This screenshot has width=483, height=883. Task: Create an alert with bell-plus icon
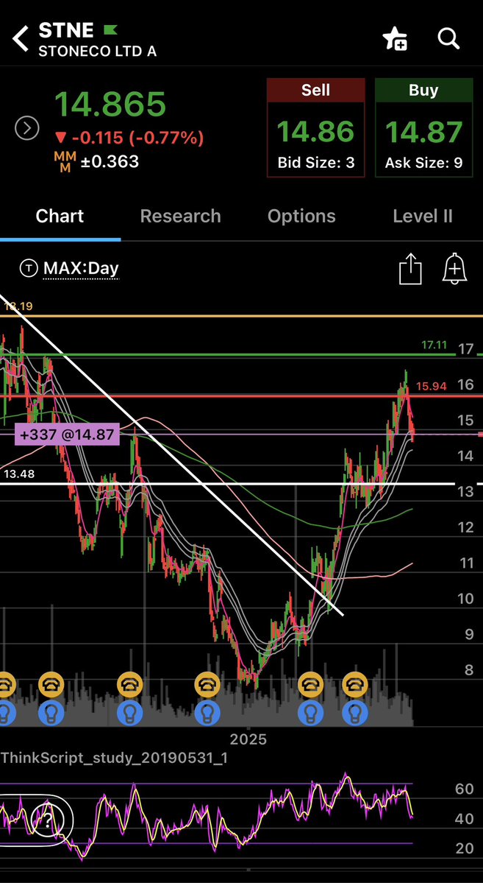point(454,268)
